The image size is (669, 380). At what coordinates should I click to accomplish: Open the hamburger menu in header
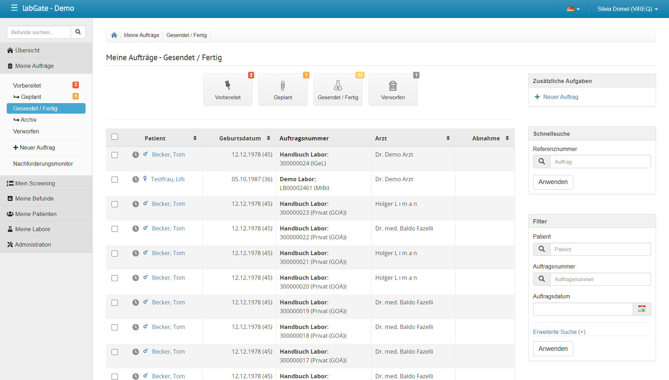coord(14,8)
